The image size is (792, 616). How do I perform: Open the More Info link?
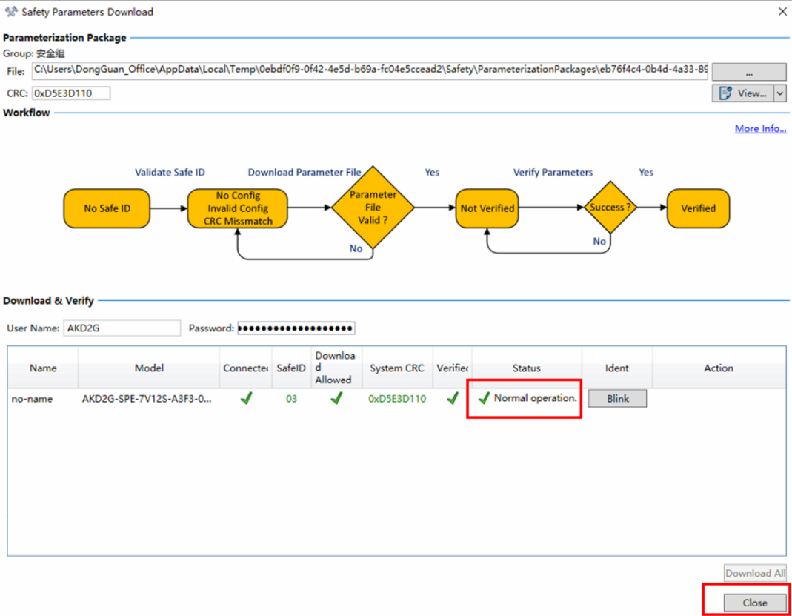[x=760, y=128]
